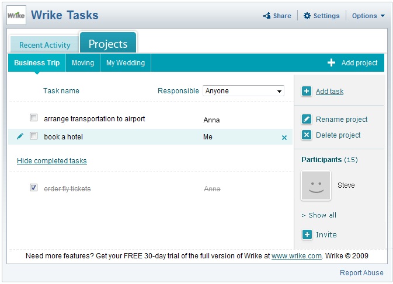
Task: Click the edit pencil beside book a hotel
Action: click(x=20, y=136)
